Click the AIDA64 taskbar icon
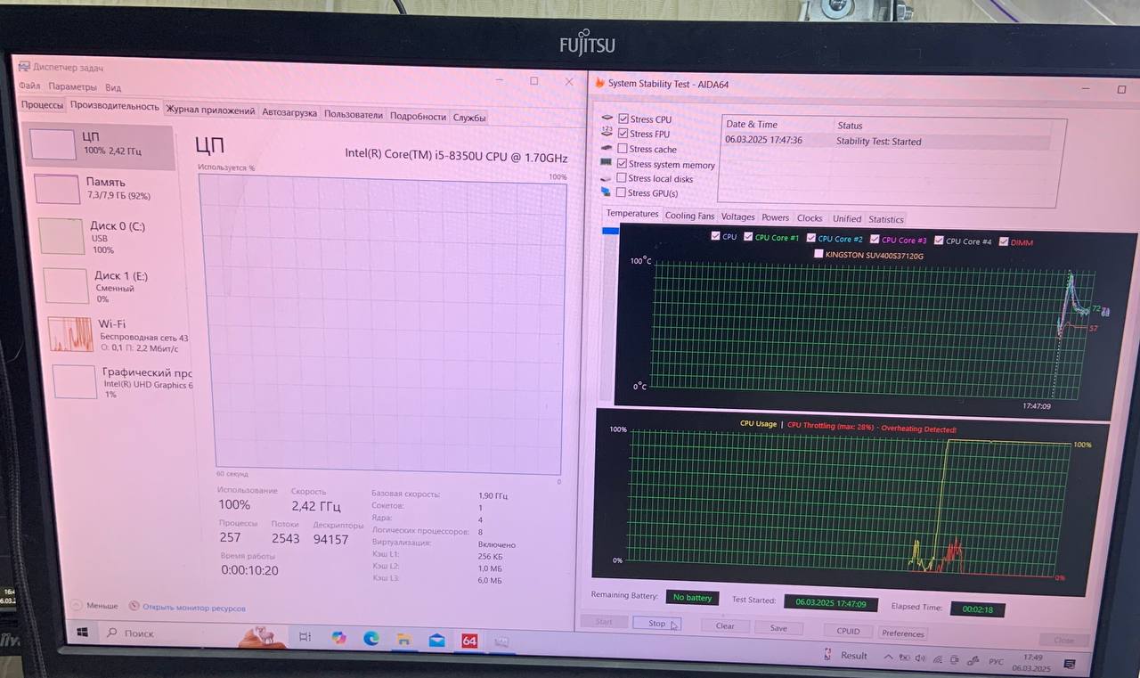The height and width of the screenshot is (678, 1140). coord(469,641)
